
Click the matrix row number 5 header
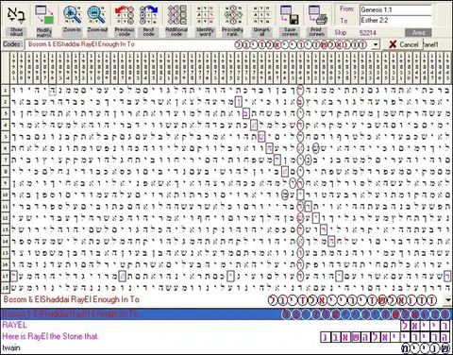tap(6, 137)
